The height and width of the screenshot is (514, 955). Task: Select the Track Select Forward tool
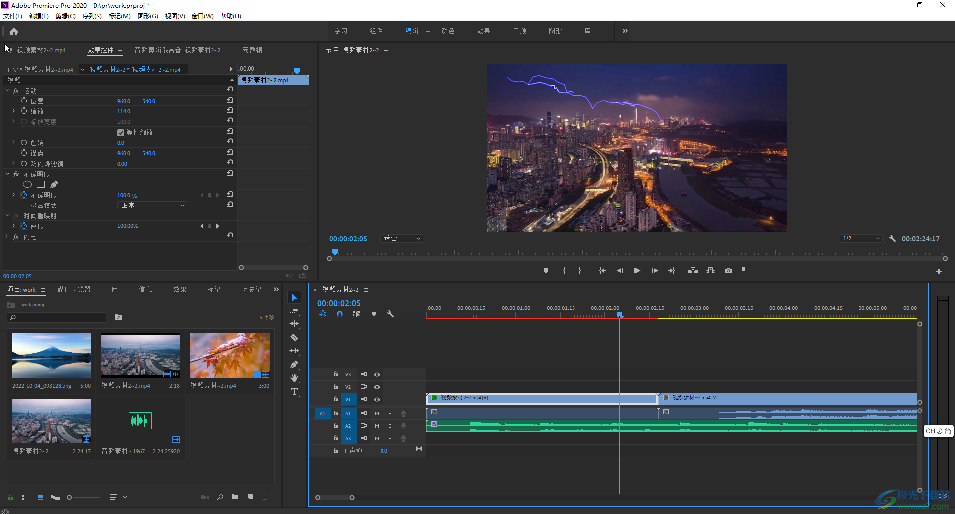[x=294, y=310]
